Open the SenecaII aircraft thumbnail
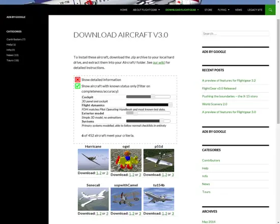The width and height of the screenshot is (280, 224). (x=93, y=199)
